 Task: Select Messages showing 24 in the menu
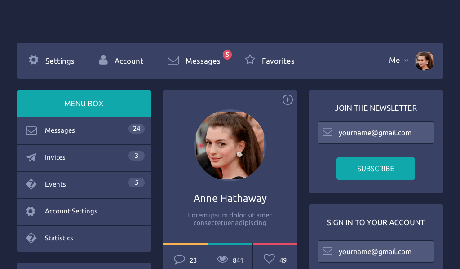tap(59, 130)
